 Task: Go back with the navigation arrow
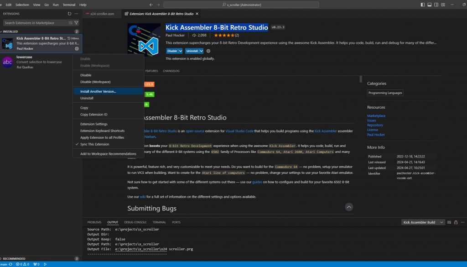pos(151,5)
